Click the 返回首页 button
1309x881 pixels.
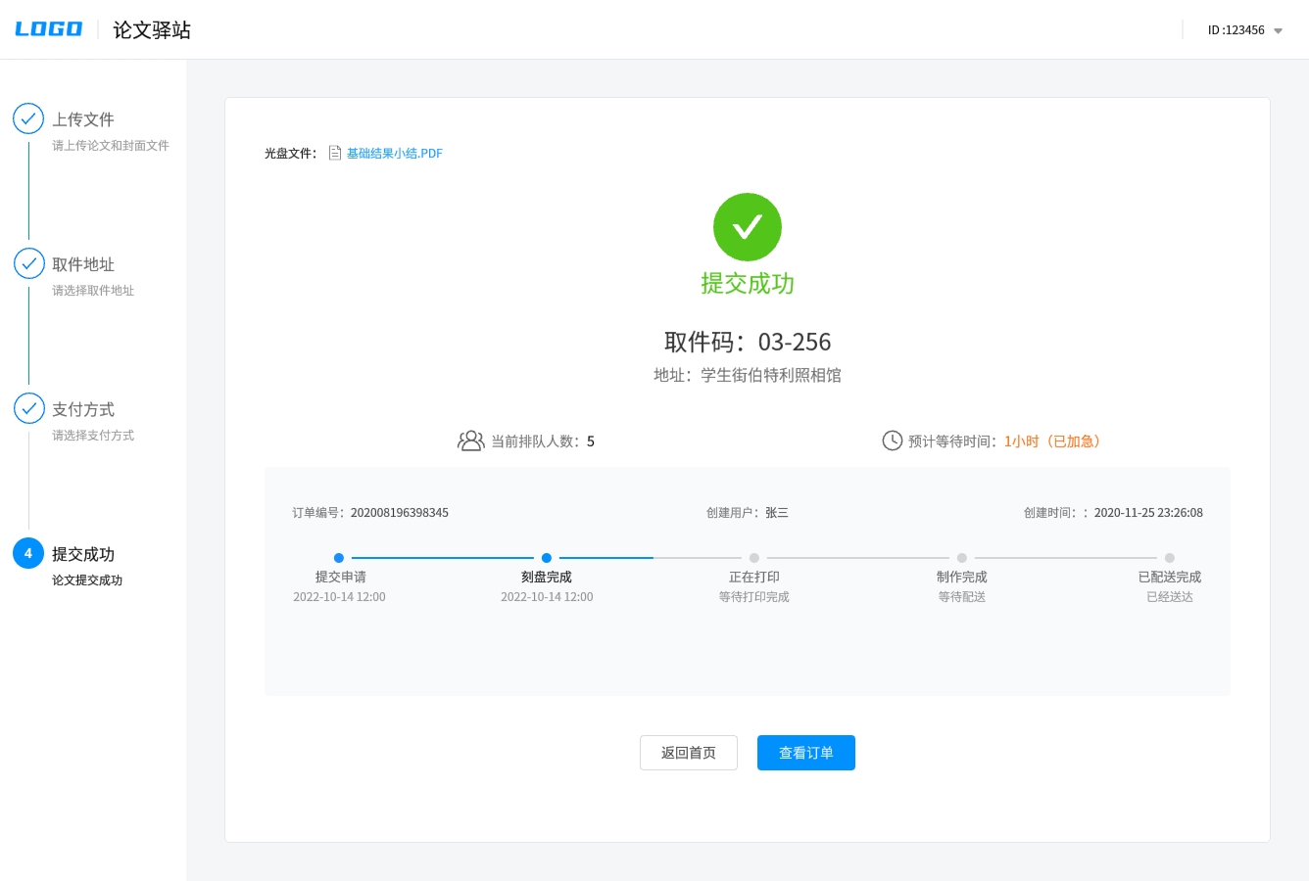tap(689, 753)
